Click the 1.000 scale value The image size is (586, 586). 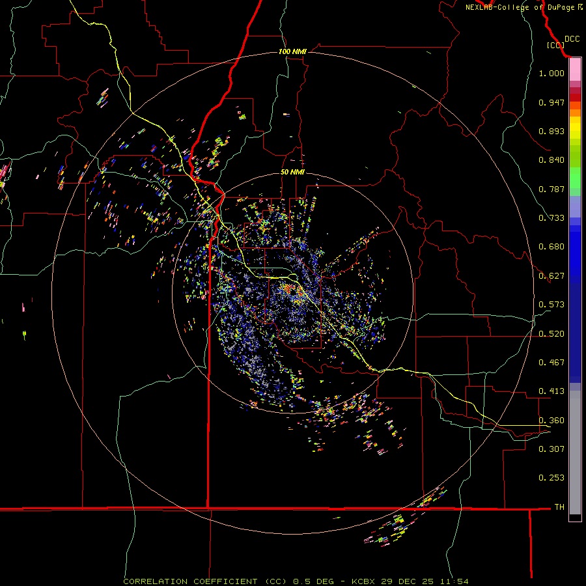click(x=551, y=73)
